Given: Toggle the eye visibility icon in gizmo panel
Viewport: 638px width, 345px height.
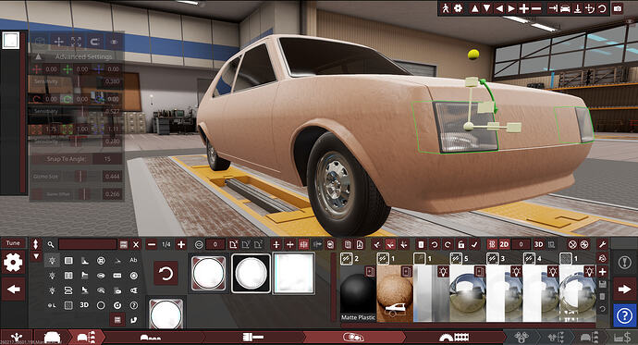Looking at the screenshot, I should tap(114, 42).
